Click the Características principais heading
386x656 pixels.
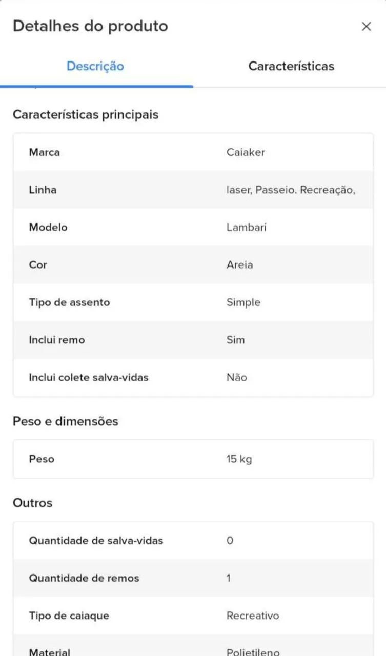[86, 115]
